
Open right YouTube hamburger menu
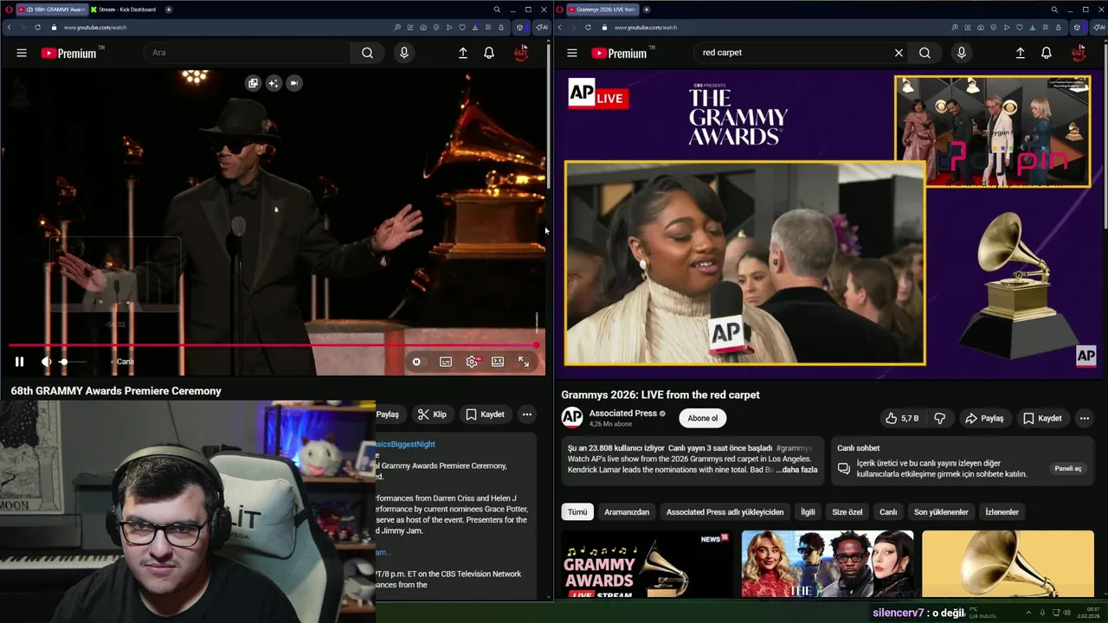pos(572,53)
